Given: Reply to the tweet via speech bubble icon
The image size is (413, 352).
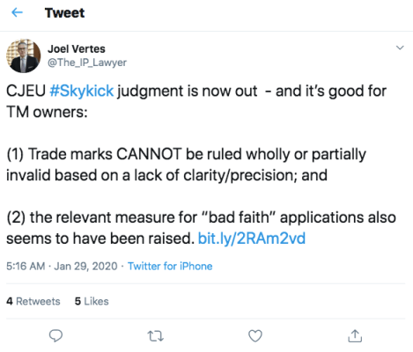Looking at the screenshot, I should point(55,335).
